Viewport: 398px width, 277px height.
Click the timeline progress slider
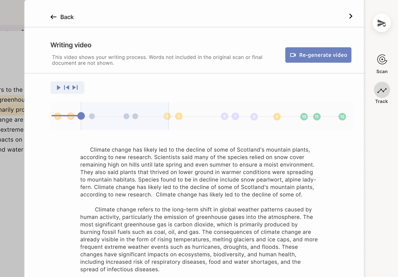[x=81, y=116]
